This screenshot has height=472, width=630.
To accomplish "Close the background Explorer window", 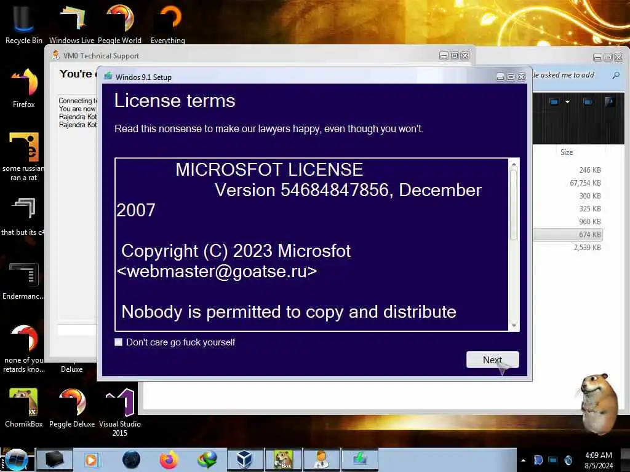I will pos(619,57).
